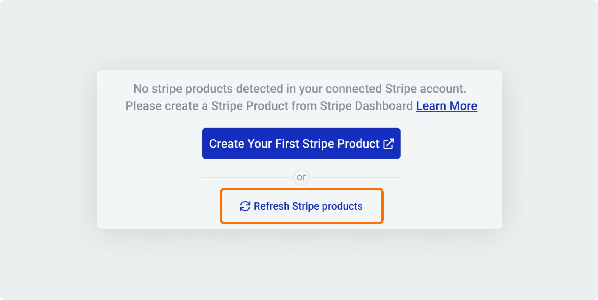Click the divider line right of "or"
This screenshot has height=300, width=598.
point(356,177)
